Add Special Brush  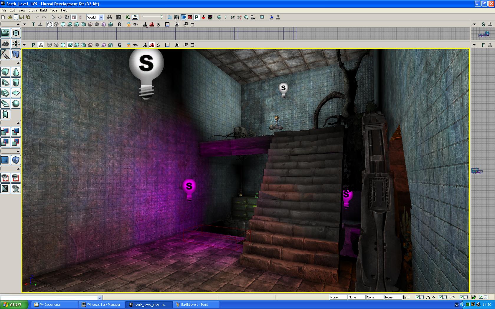(x=5, y=160)
